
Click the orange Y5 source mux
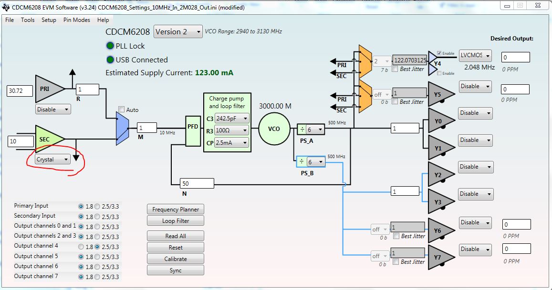pyautogui.click(x=365, y=96)
